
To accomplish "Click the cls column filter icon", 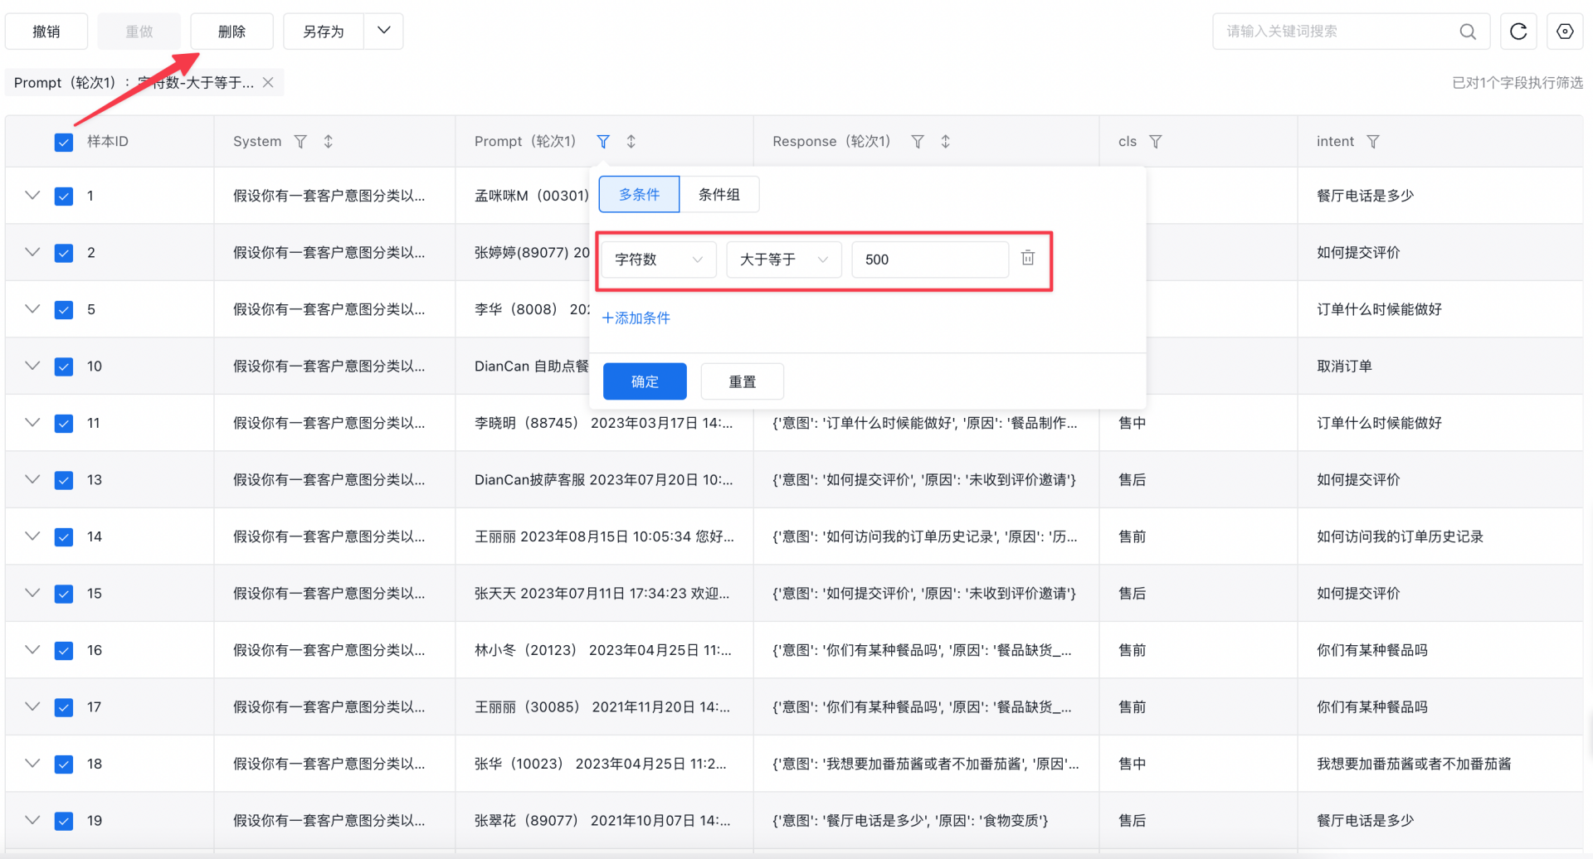I will pos(1156,142).
